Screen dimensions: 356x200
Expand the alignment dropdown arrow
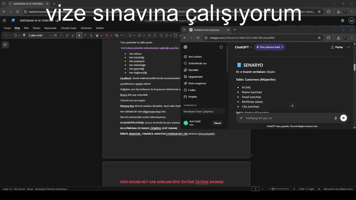point(171,35)
